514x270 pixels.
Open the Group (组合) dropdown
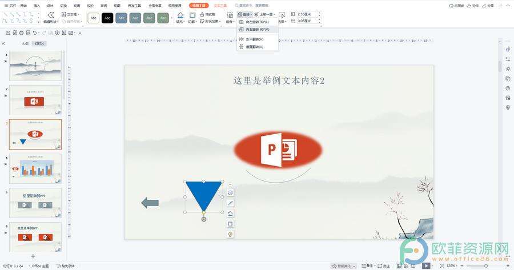(x=230, y=18)
